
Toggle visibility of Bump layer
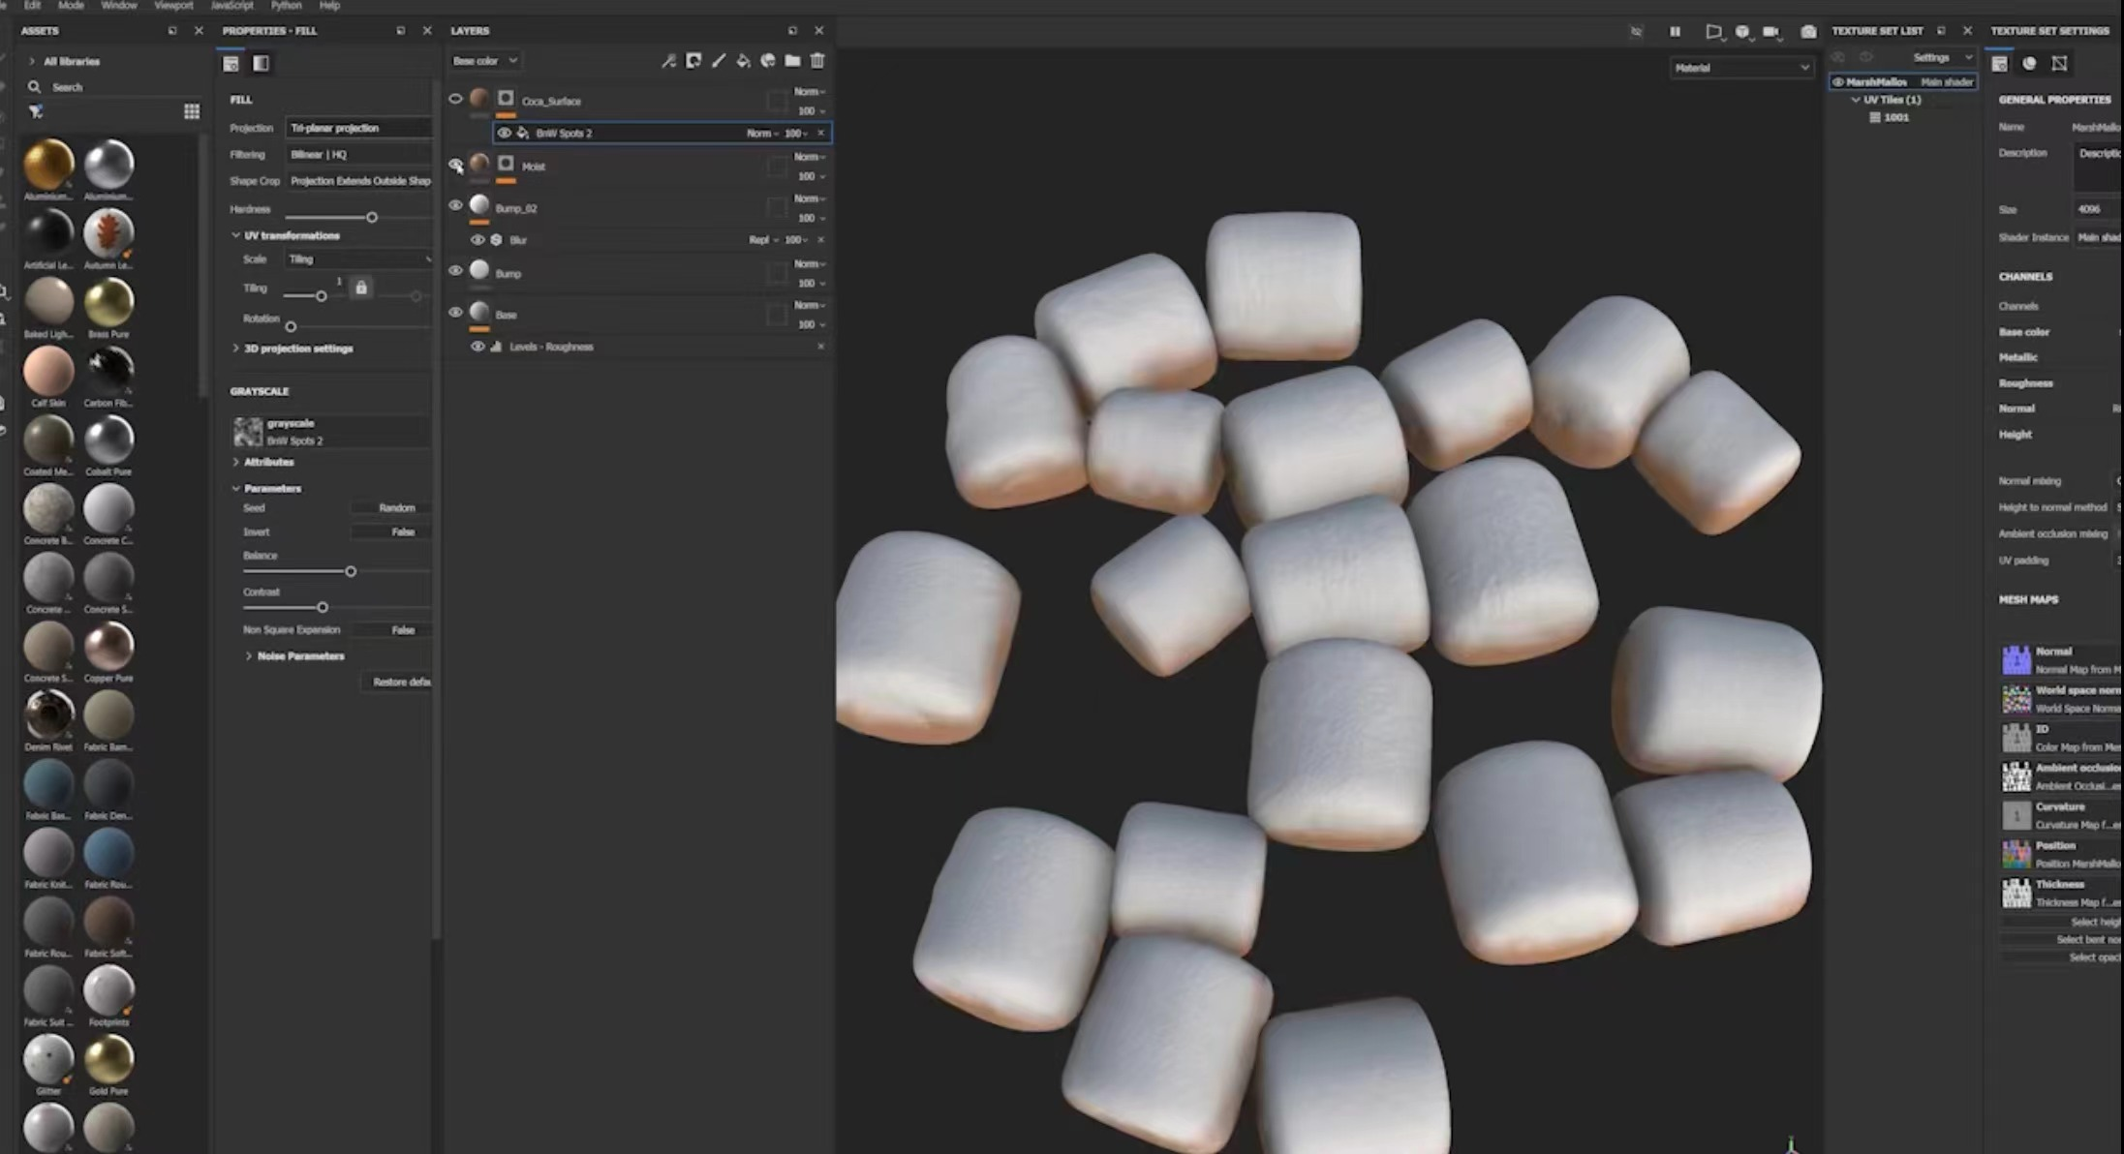[x=455, y=271]
